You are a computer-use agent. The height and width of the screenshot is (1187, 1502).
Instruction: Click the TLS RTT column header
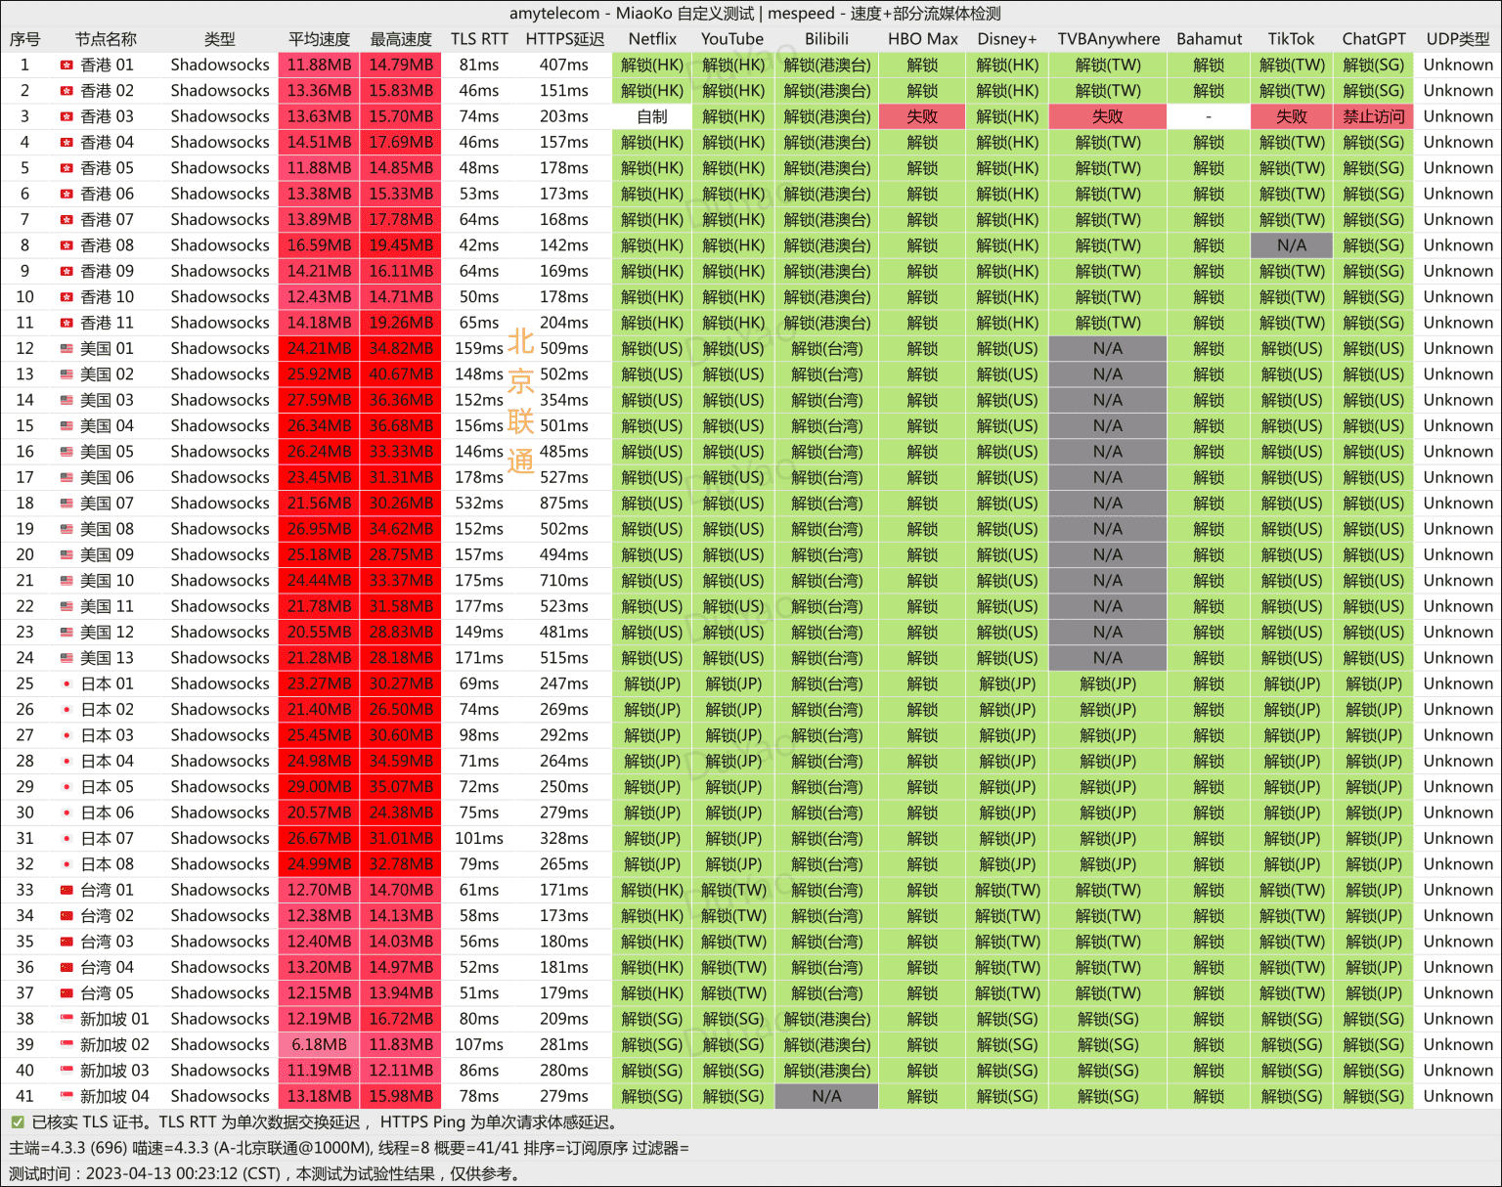(479, 39)
